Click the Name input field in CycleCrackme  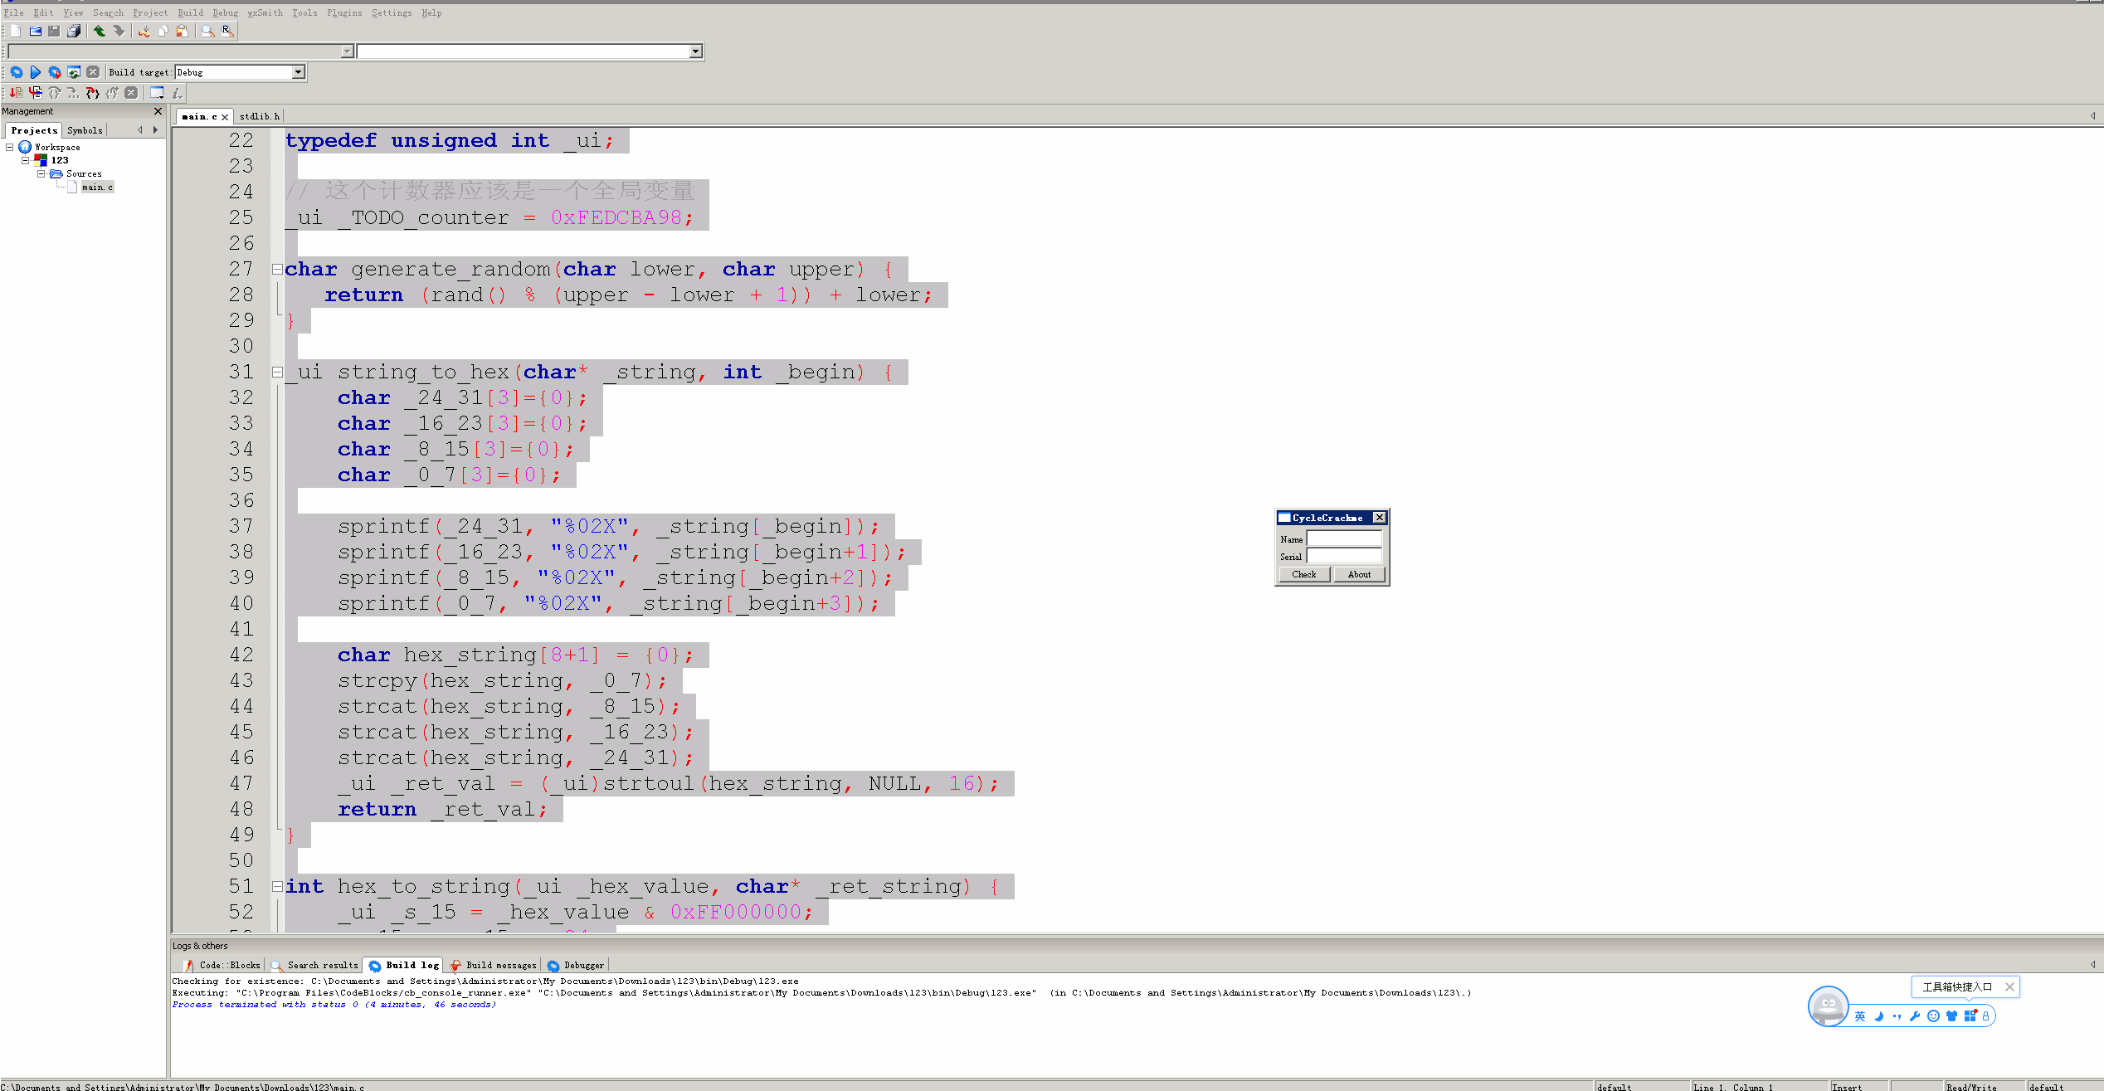pos(1343,539)
